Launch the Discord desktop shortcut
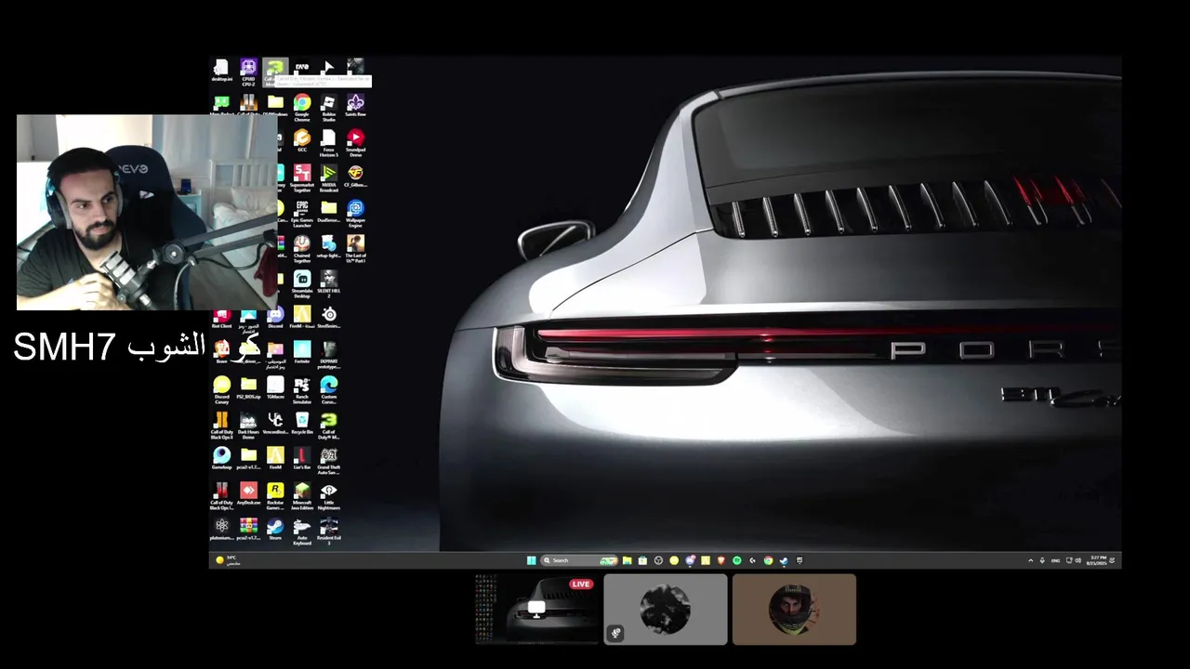This screenshot has height=669, width=1190. [x=275, y=319]
